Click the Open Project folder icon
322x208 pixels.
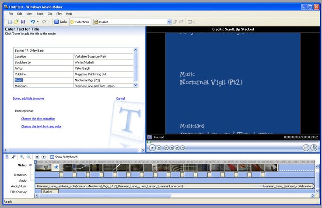pyautogui.click(x=17, y=21)
